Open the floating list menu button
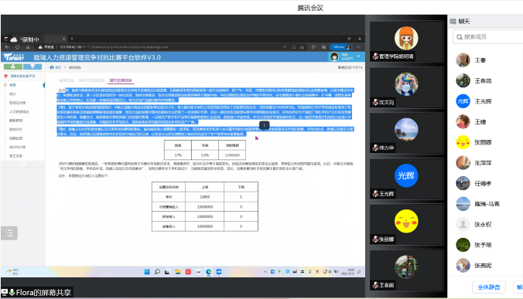The height and width of the screenshot is (299, 523). click(9, 233)
